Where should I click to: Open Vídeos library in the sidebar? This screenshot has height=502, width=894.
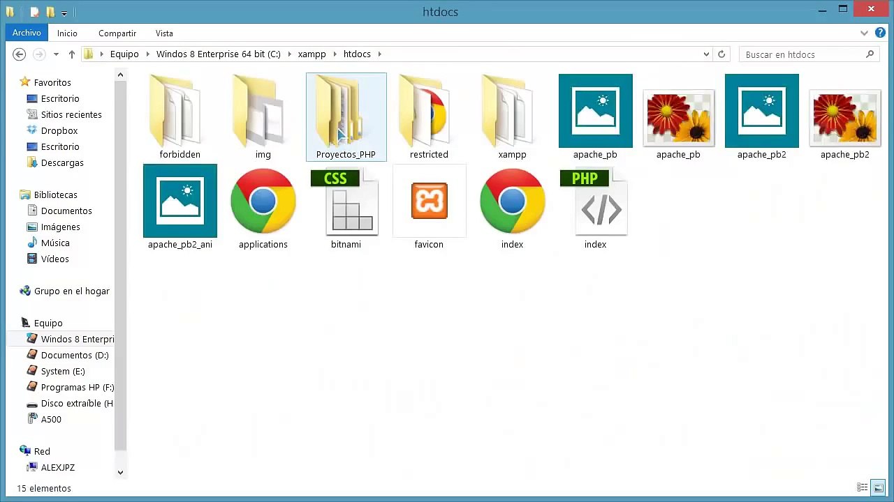click(54, 259)
